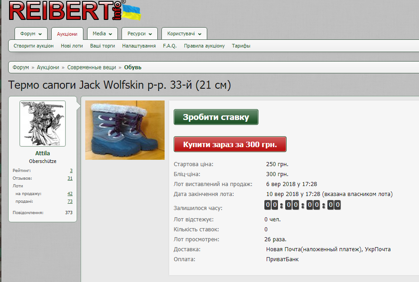Open auction Налаштування
This screenshot has width=419, height=282.
pyautogui.click(x=139, y=46)
